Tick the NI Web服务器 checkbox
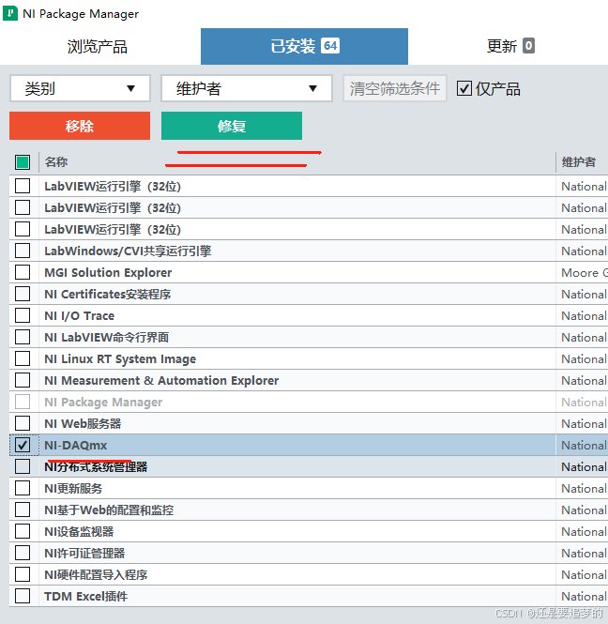The image size is (608, 624). 23,423
